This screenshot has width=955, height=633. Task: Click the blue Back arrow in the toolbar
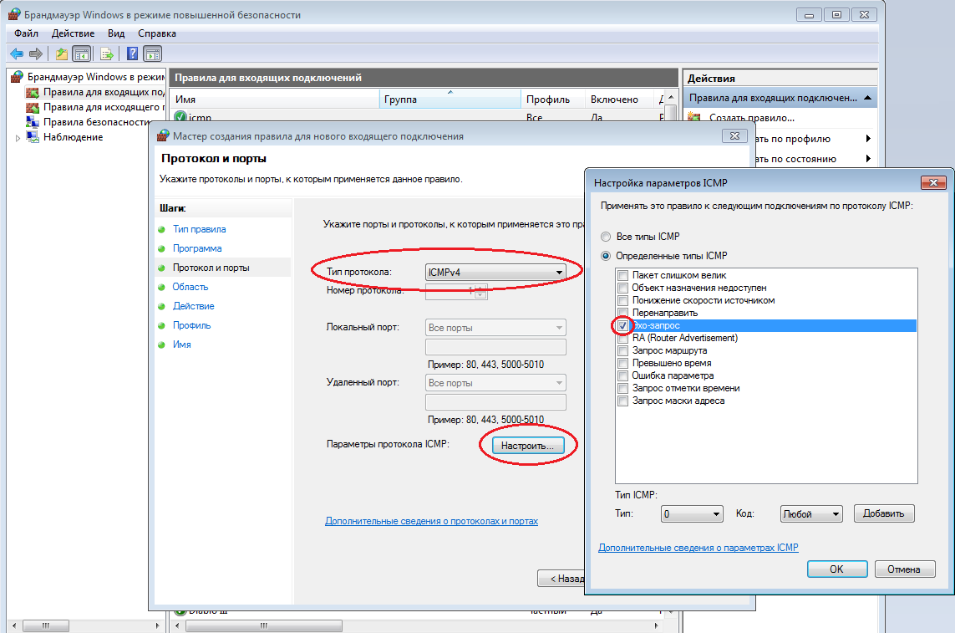[x=17, y=54]
